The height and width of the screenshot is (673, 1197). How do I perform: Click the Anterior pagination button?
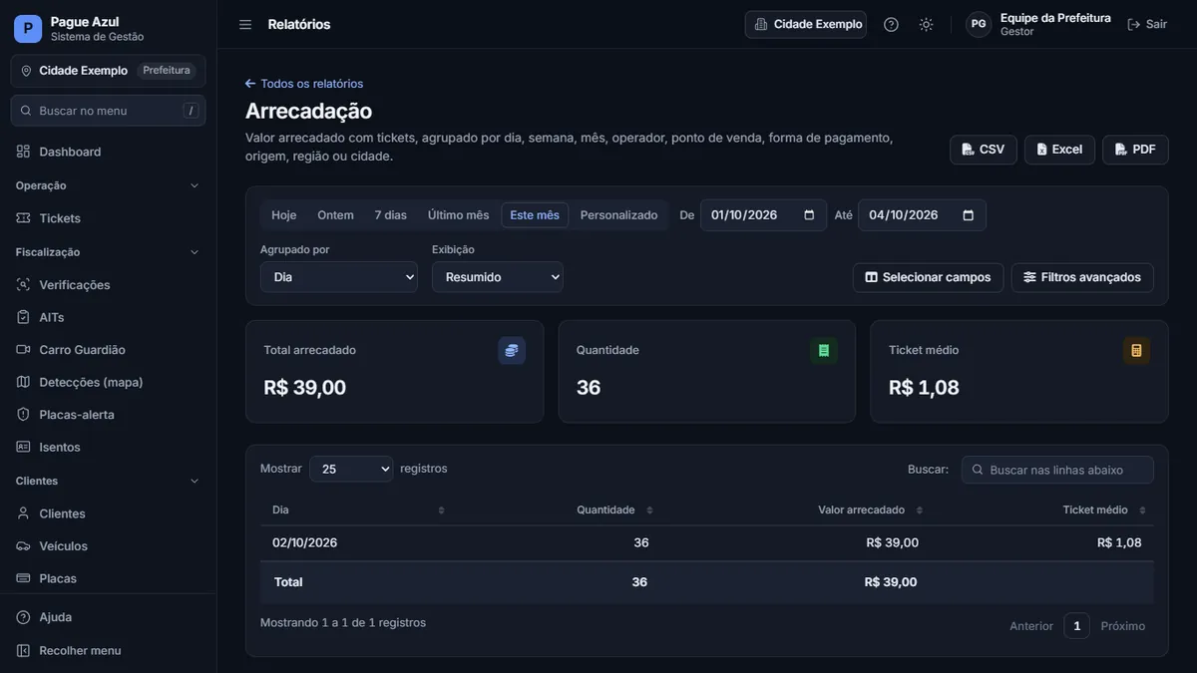tap(1031, 626)
